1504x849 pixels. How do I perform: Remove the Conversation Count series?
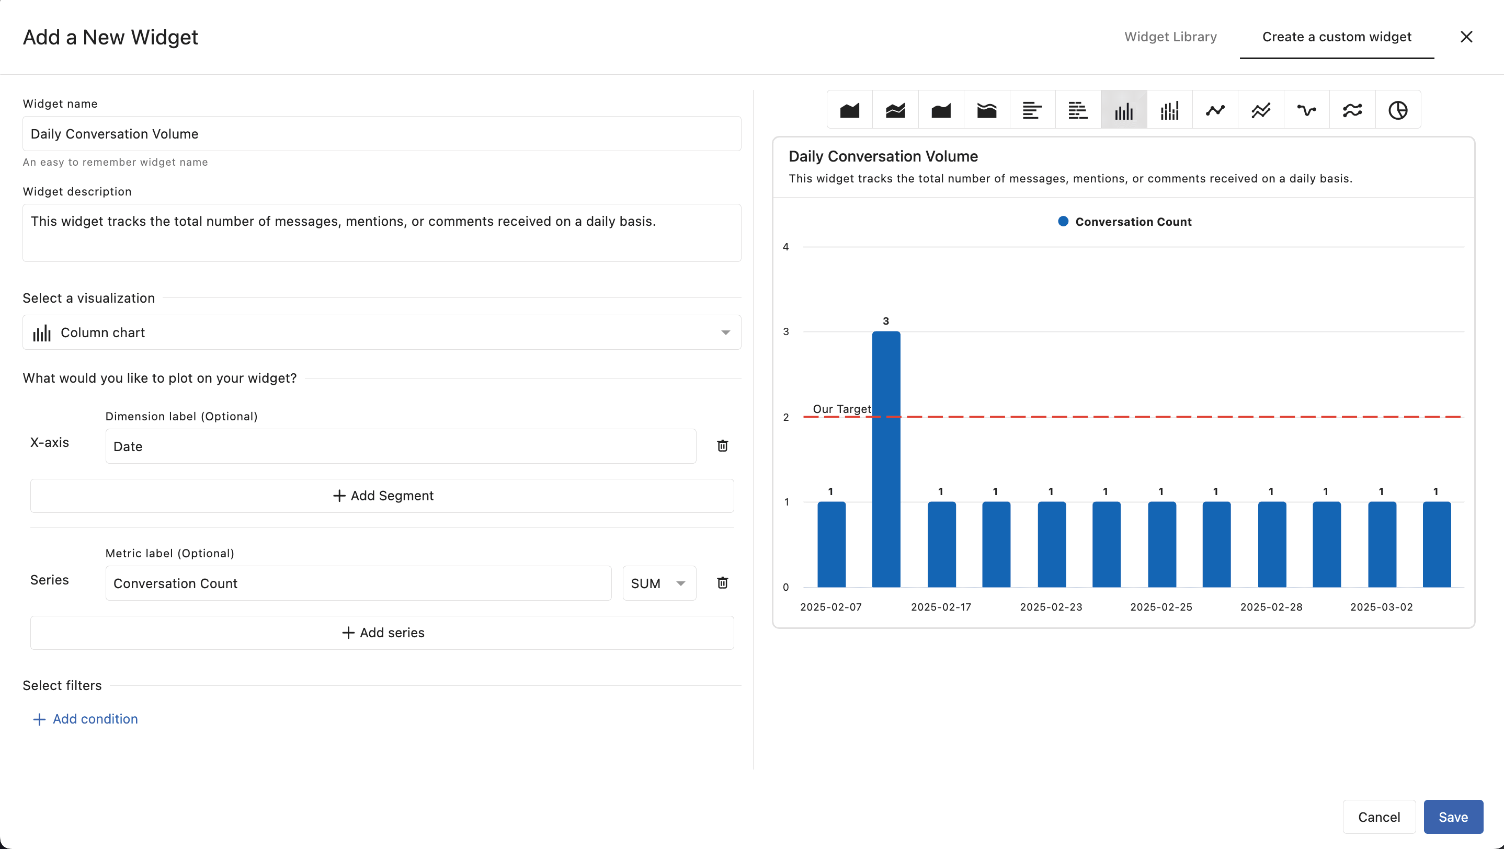coord(722,582)
